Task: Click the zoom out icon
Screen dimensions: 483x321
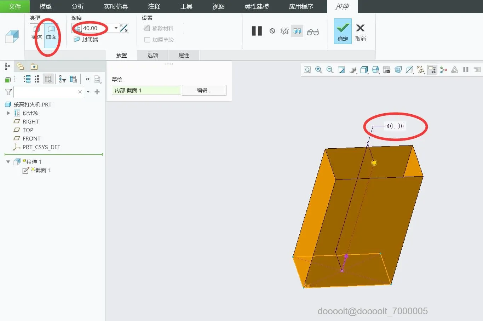Action: pos(330,70)
